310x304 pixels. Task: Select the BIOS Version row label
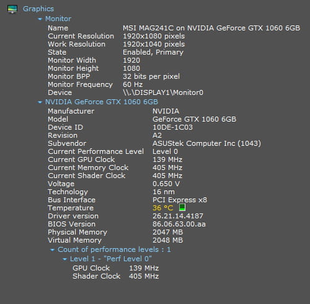click(x=71, y=224)
